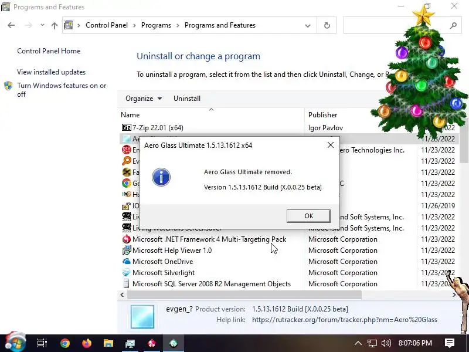Click the Google Chrome icon in list
Viewport: 469px width, 352px height.
(x=127, y=183)
